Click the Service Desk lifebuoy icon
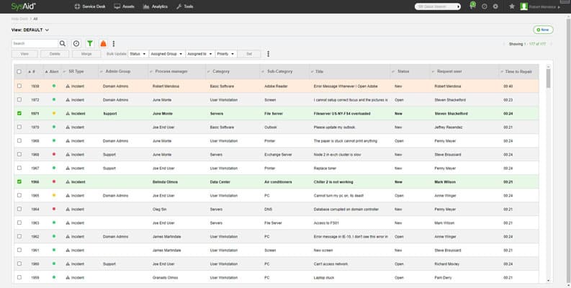Viewport: 571px width, 288px height. 77,6
